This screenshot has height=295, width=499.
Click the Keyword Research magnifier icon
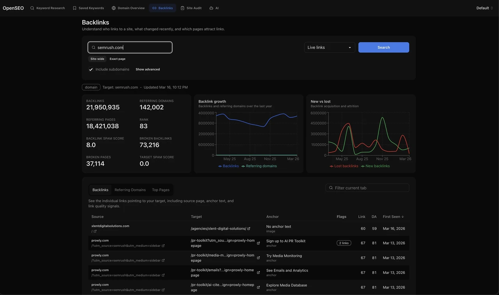32,8
